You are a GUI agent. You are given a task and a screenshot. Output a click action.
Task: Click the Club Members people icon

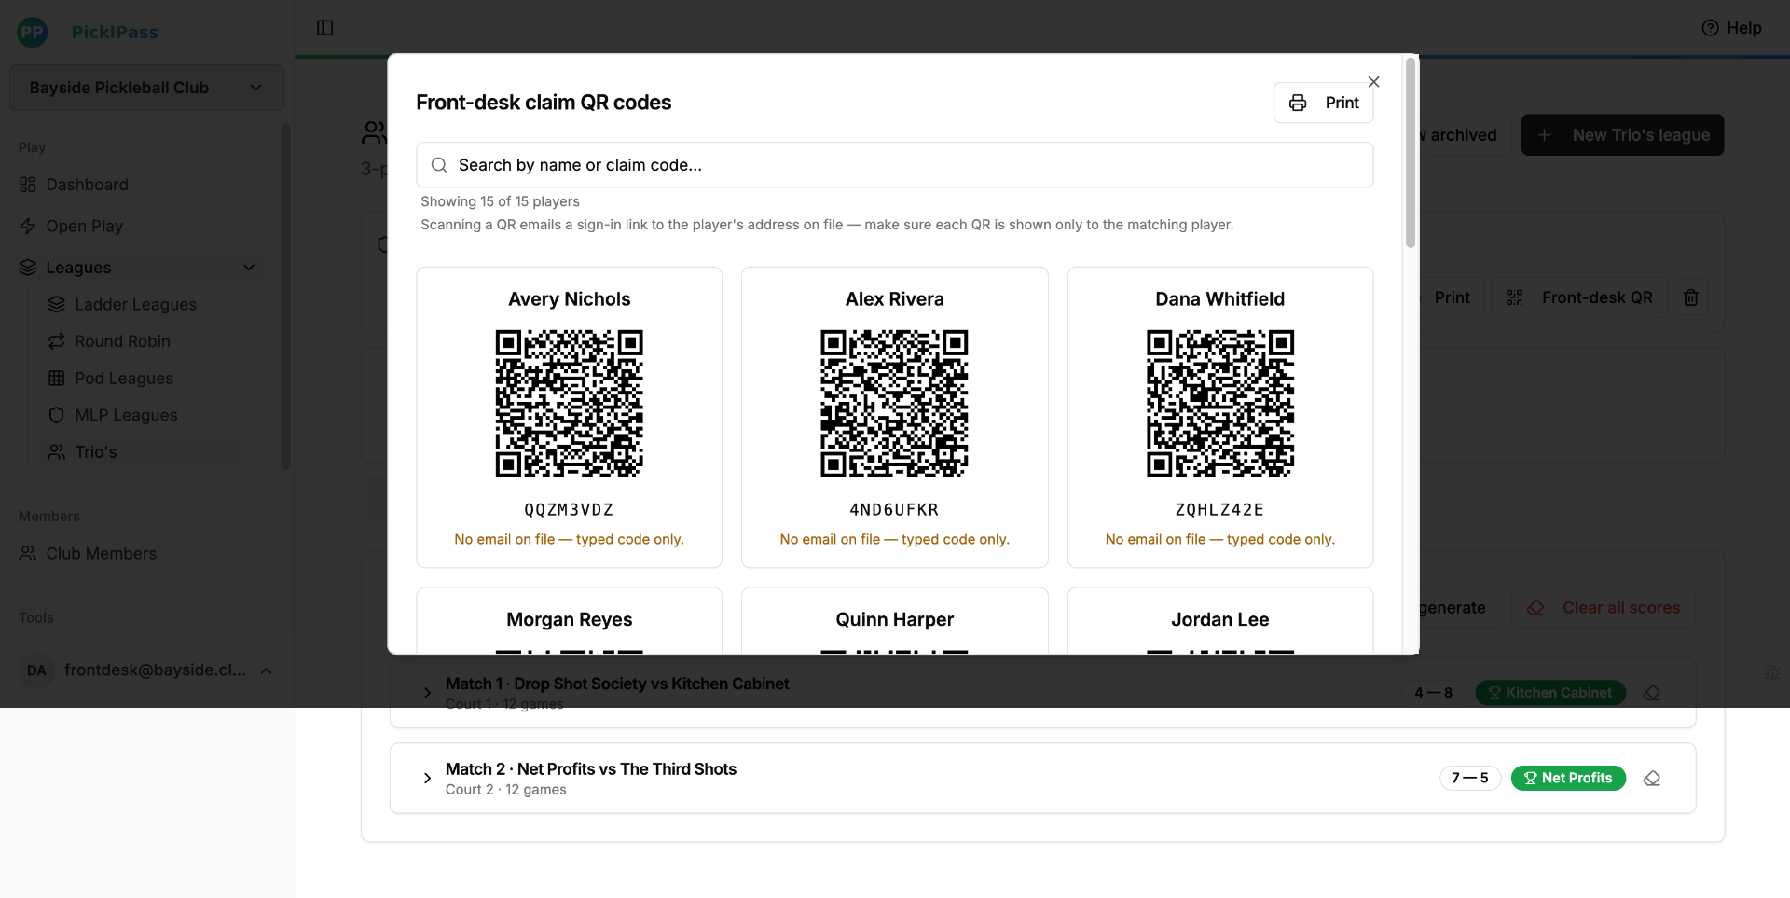28,553
